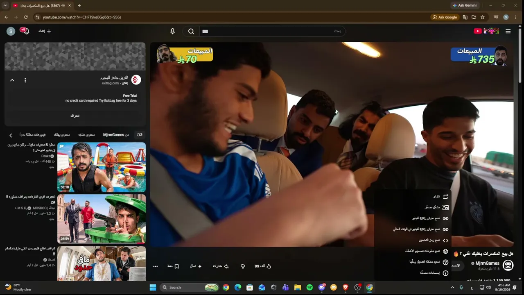This screenshot has height=295, width=524.
Task: Like the video with 99 thousand likes
Action: [x=263, y=266]
